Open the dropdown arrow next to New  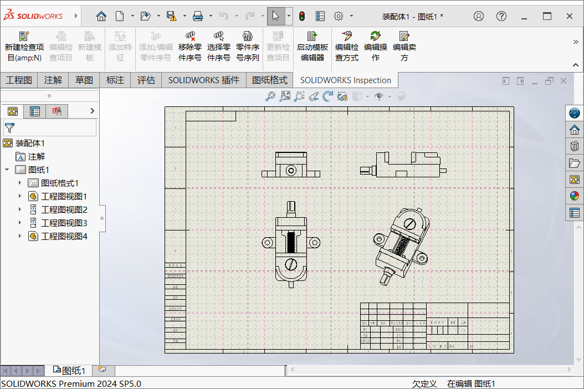132,16
